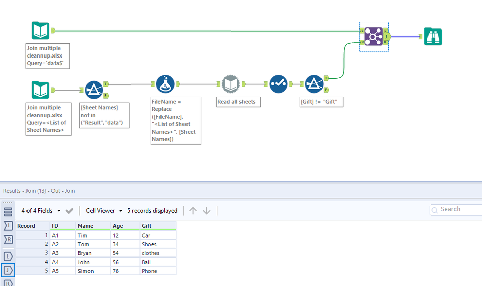Click the Record column header
The width and height of the screenshot is (482, 286).
(x=33, y=226)
